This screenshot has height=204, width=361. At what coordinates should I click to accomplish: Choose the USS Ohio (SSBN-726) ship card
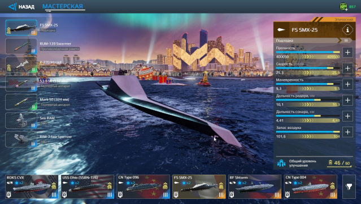[88, 186]
